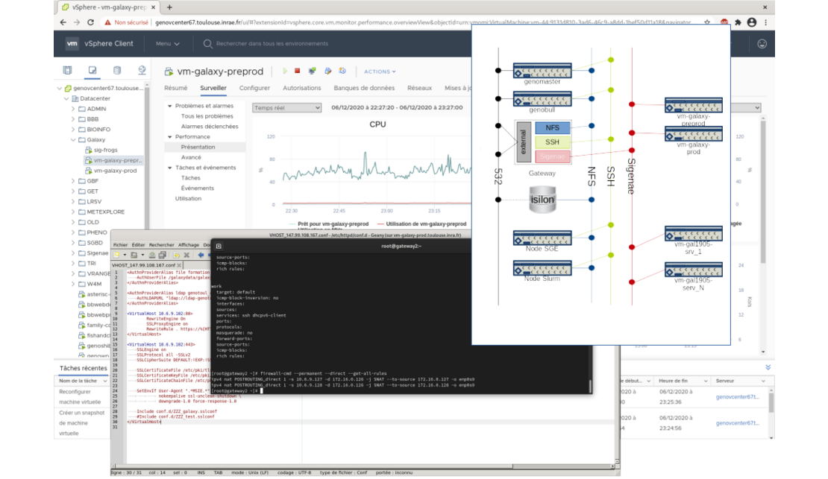Open Utilisation in monitor sidebar

[x=188, y=199]
